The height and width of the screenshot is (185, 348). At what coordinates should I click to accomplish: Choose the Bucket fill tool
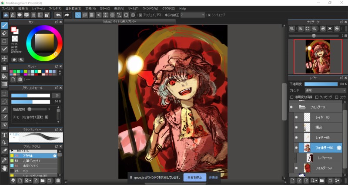(4, 76)
